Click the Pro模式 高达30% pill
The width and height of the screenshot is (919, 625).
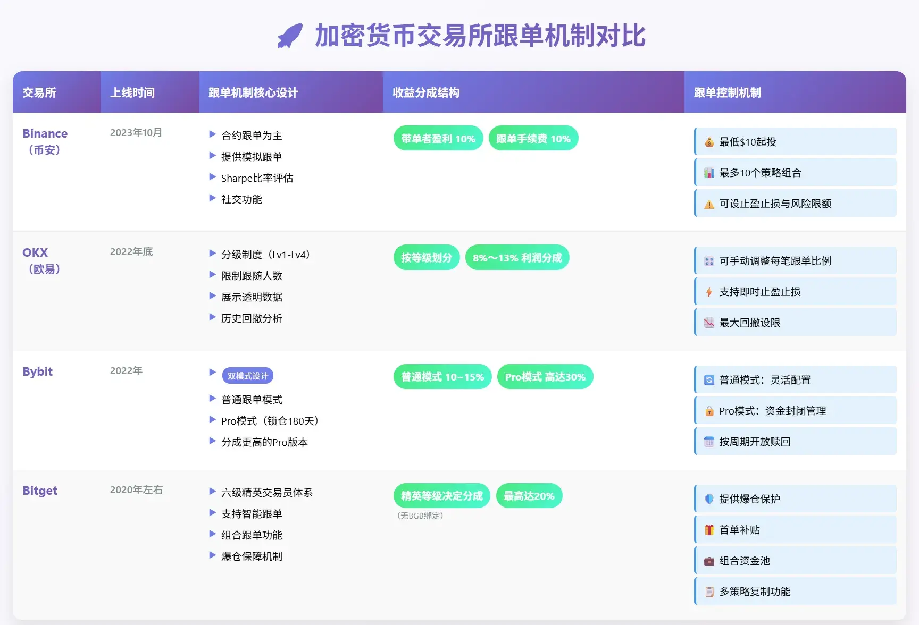(x=545, y=376)
